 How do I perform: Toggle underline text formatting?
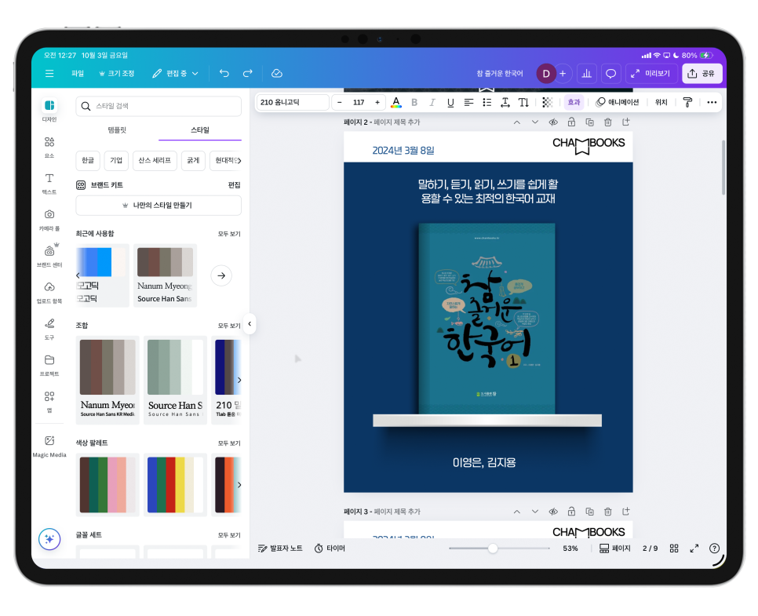[450, 103]
